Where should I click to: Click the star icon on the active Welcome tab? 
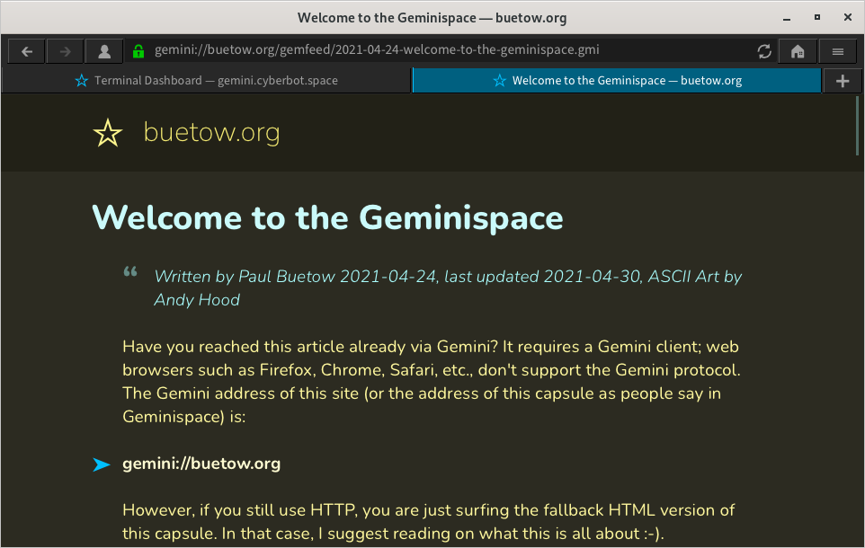500,81
